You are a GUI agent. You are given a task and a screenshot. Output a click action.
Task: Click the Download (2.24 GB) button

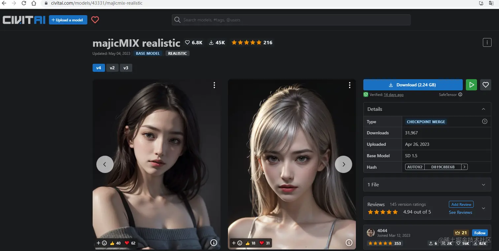413,85
